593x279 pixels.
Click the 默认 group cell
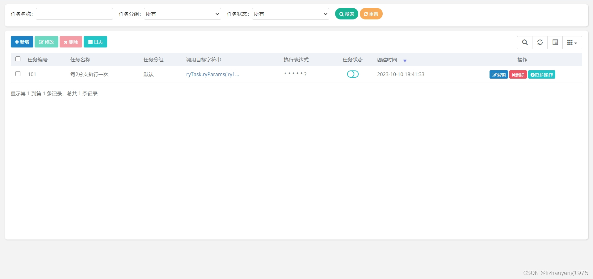pyautogui.click(x=149, y=74)
